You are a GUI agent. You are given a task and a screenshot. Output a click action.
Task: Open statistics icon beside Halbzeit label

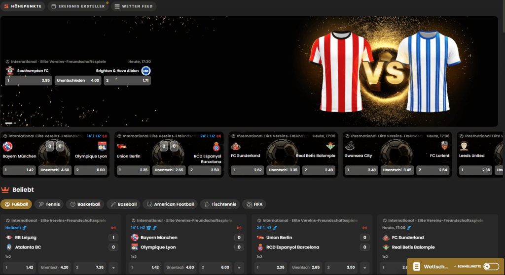(25, 228)
